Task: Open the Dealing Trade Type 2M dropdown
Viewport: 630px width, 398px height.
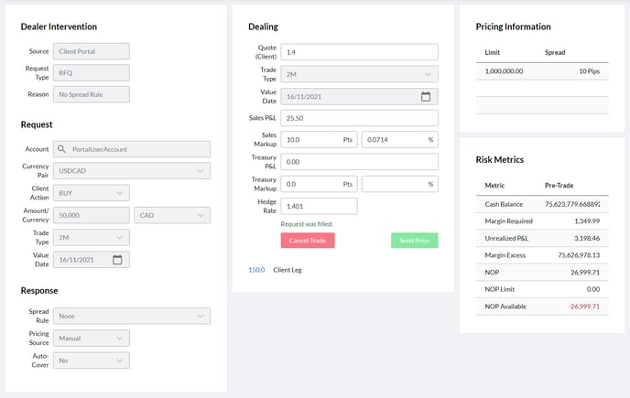Action: point(359,74)
